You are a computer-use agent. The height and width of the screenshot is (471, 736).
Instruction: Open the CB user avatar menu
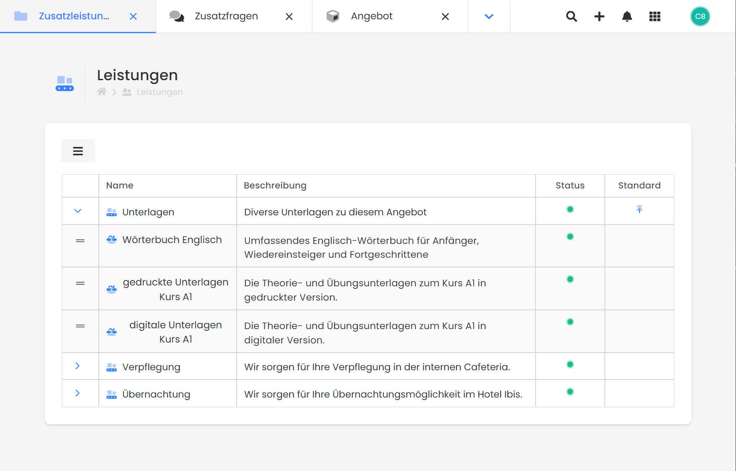700,16
